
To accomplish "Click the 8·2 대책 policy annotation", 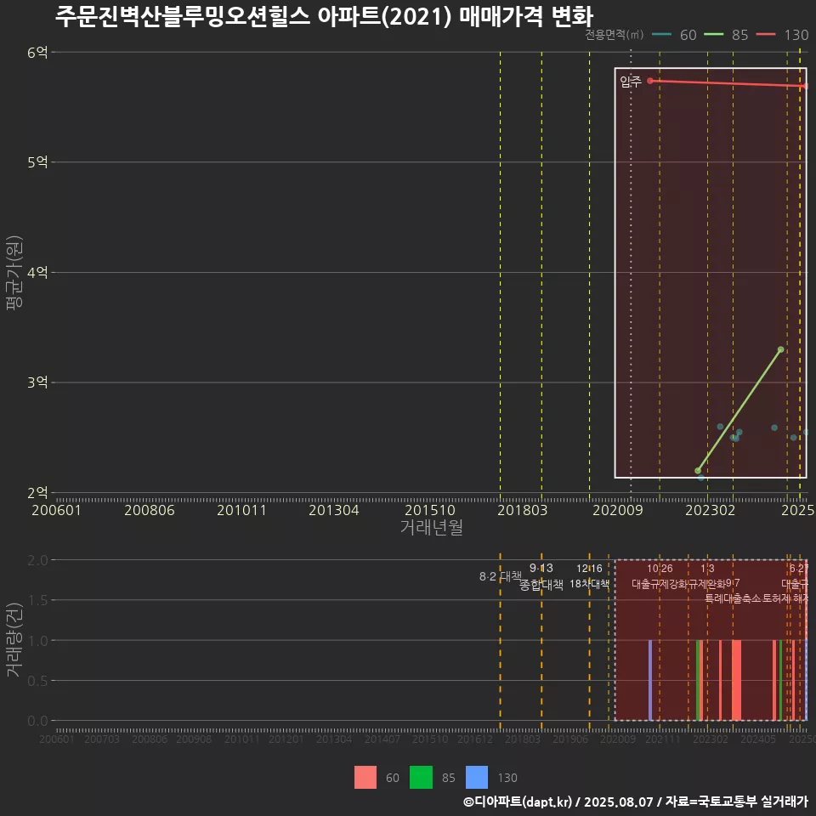I will pos(500,576).
